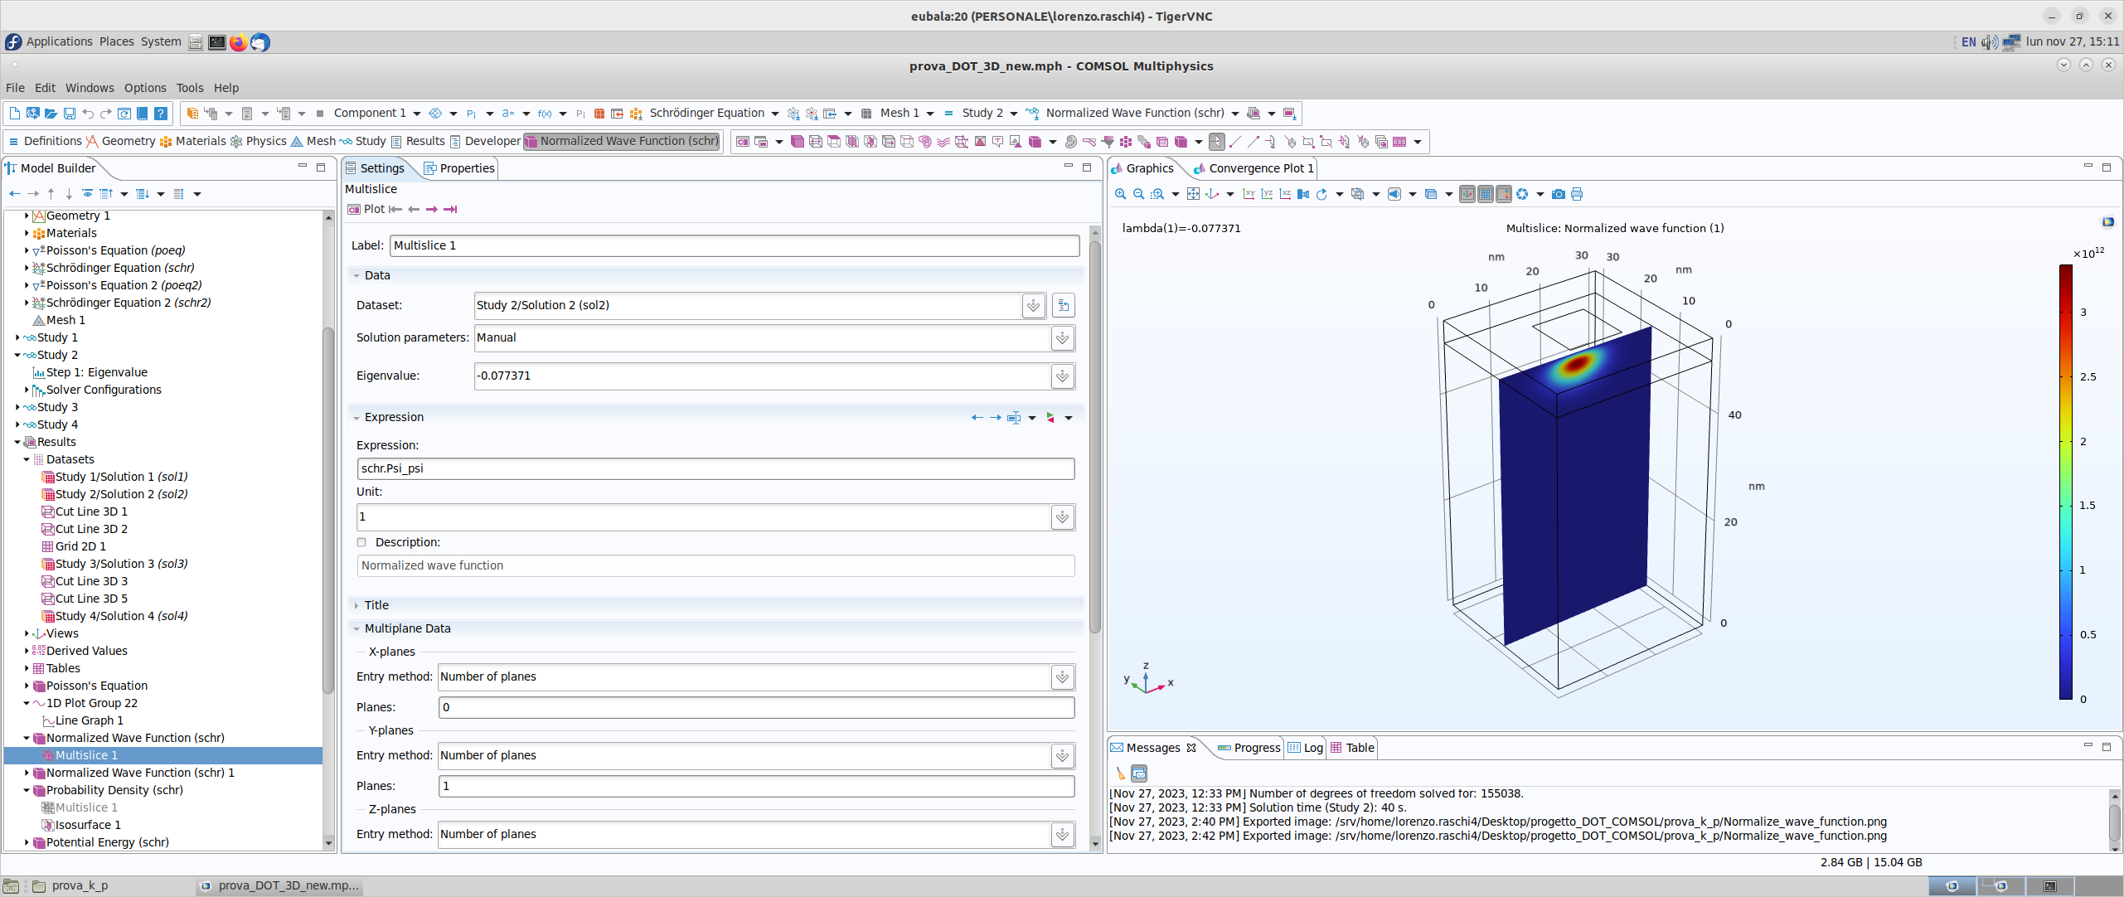
Task: Click the YZ view icon
Action: tap(1267, 194)
